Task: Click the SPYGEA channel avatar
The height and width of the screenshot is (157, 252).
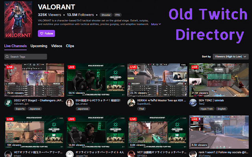Action: [x=131, y=154]
